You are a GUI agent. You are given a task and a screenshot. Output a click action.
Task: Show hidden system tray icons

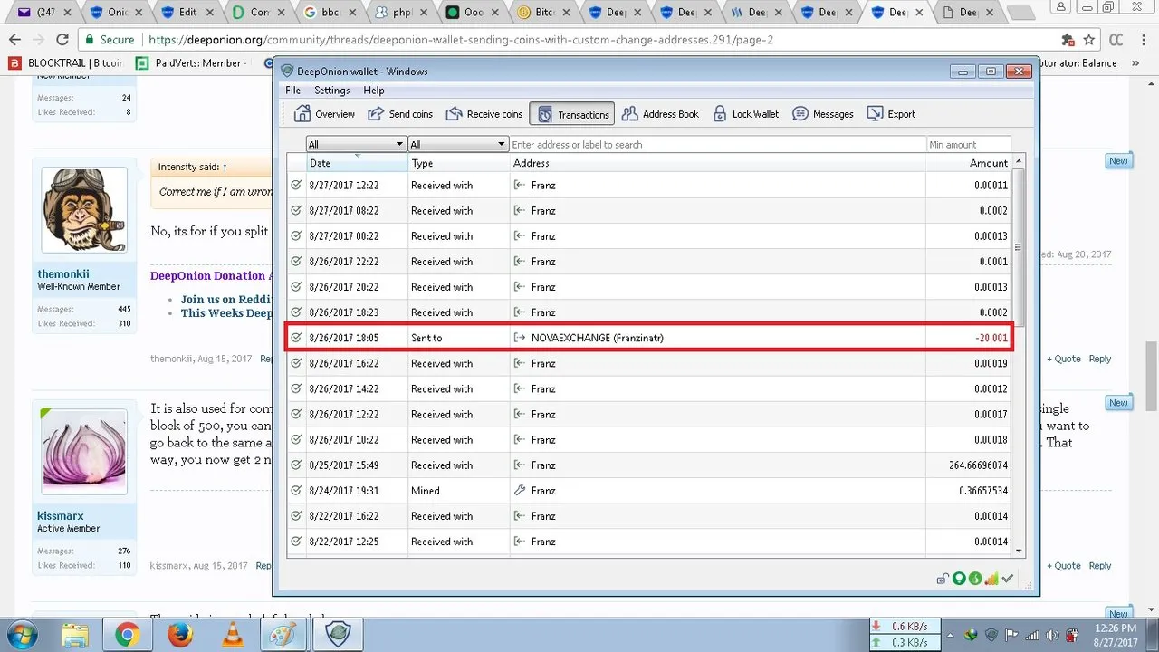pyautogui.click(x=952, y=635)
